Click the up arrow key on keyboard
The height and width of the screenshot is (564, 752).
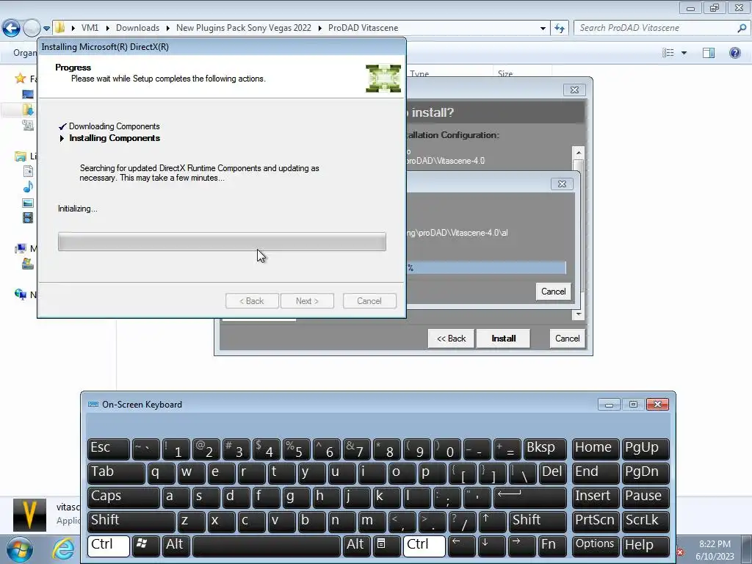[x=491, y=521]
